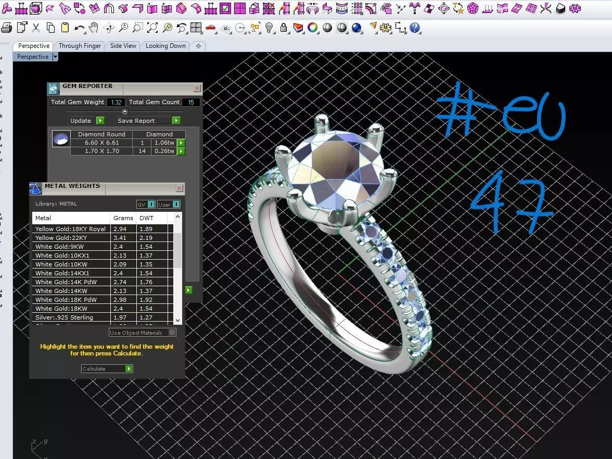
Task: Click the Total Gem Count value field
Action: [191, 102]
